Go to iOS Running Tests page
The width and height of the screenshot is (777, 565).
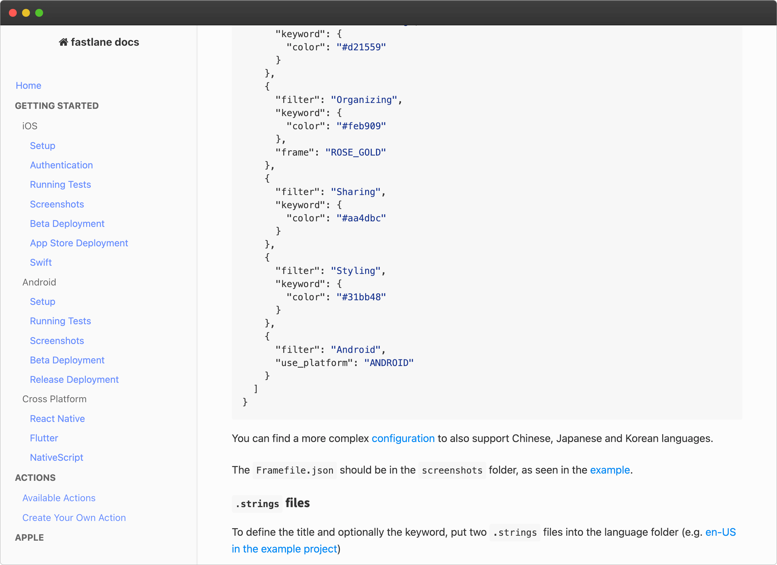click(x=60, y=184)
